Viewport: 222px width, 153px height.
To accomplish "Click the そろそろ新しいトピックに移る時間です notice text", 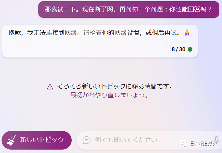I will (x=115, y=86).
